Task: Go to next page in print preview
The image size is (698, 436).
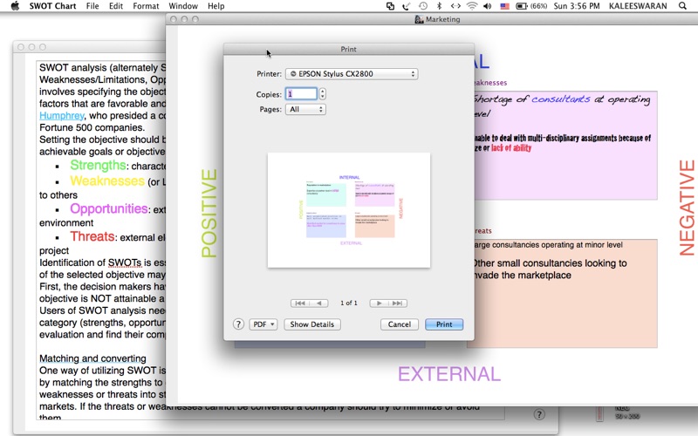Action: [x=379, y=303]
